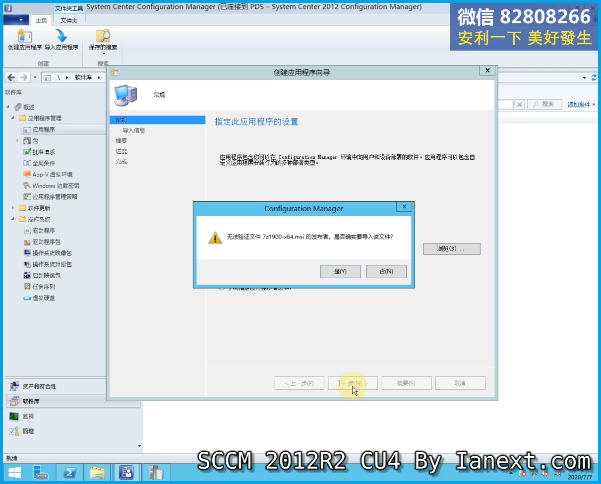Image resolution: width=601 pixels, height=484 pixels.
Task: Click 取消 in the wizard
Action: [x=460, y=383]
